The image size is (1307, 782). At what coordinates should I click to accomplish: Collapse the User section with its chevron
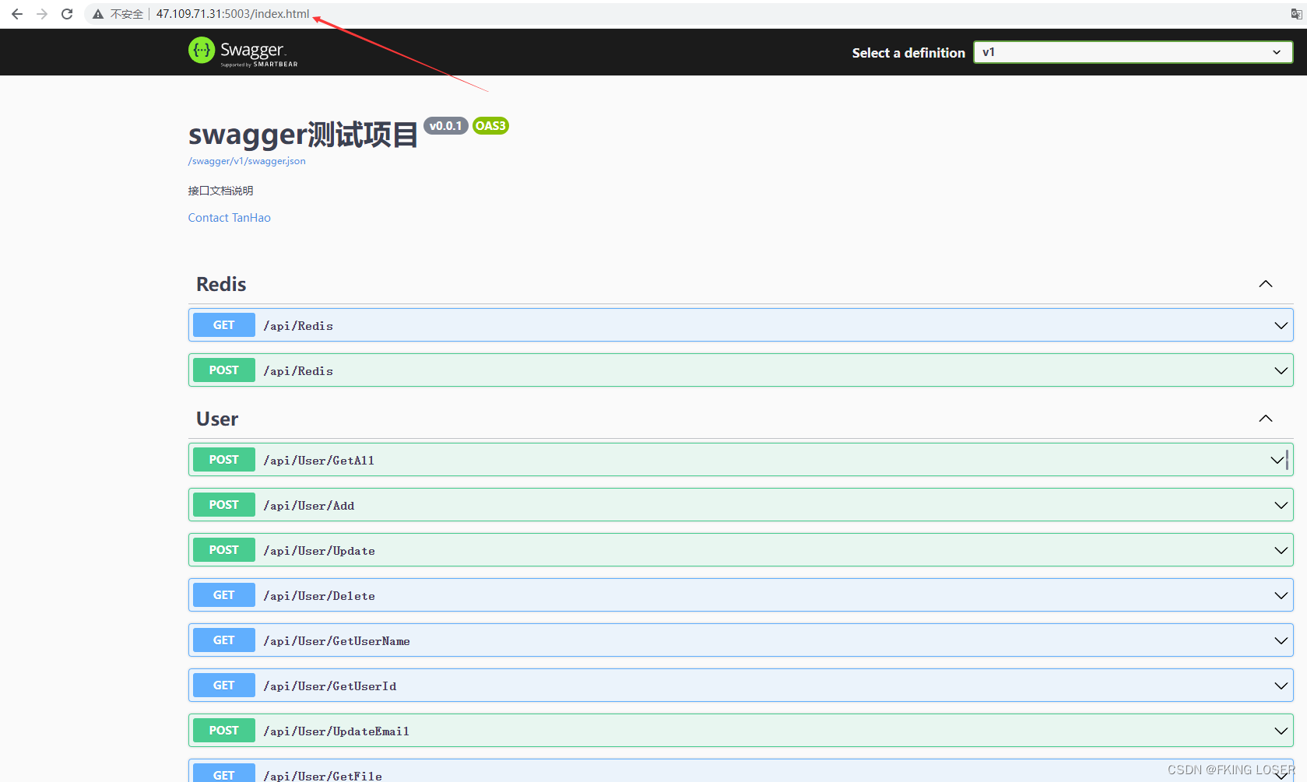[1266, 419]
